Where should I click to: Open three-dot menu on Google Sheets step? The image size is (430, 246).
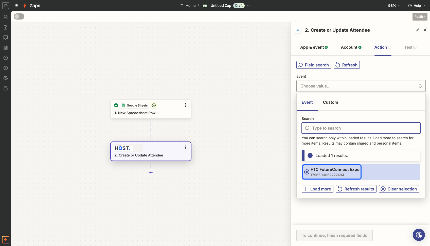tap(186, 105)
